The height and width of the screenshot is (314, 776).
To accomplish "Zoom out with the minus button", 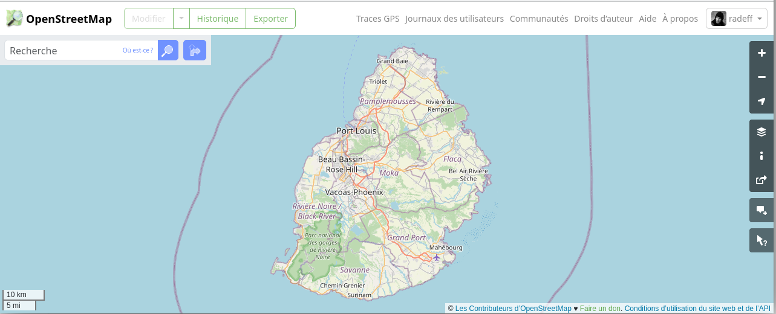I will click(761, 77).
